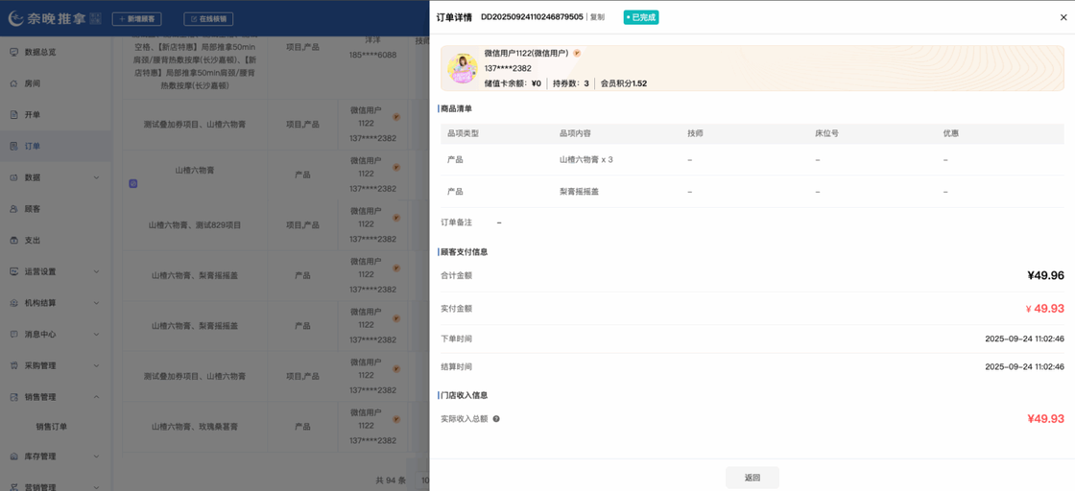Select the 采购管理 cart icon
Screen dimensions: 1075x491
click(13, 365)
